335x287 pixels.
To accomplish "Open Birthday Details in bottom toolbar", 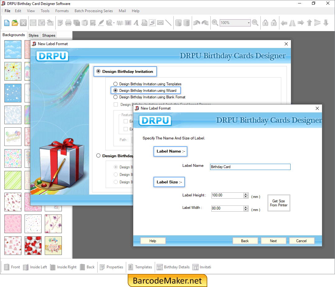I will click(x=173, y=267).
